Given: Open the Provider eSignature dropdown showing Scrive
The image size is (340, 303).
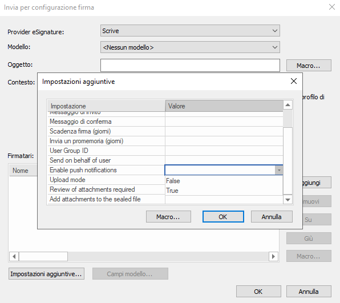Looking at the screenshot, I should click(x=190, y=31).
